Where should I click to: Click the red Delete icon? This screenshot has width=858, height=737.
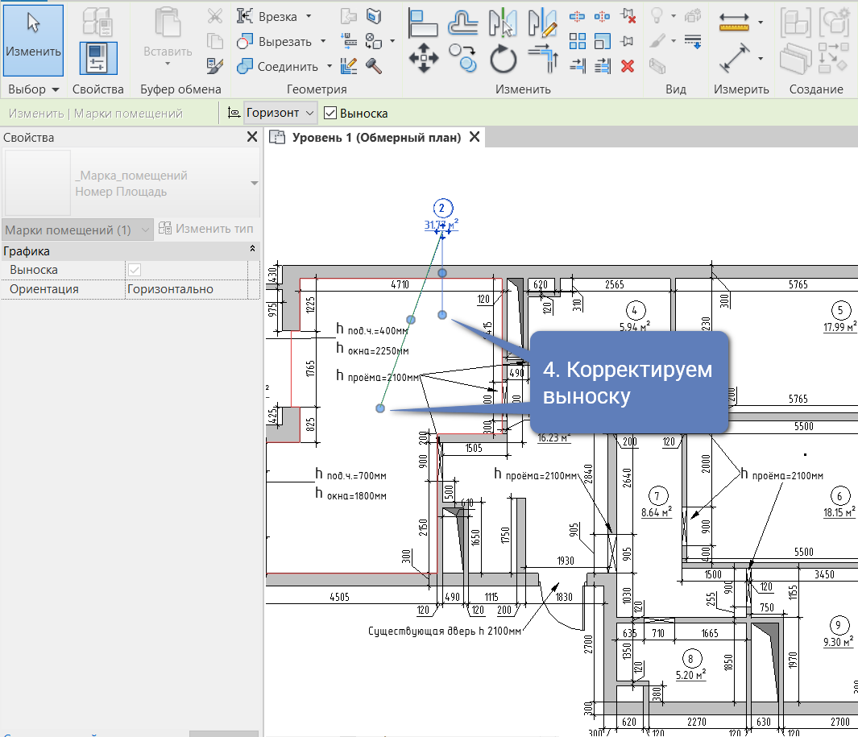point(628,65)
